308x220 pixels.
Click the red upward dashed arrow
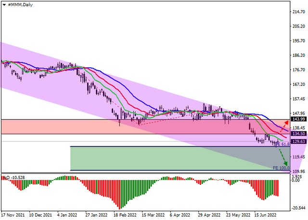[284, 126]
